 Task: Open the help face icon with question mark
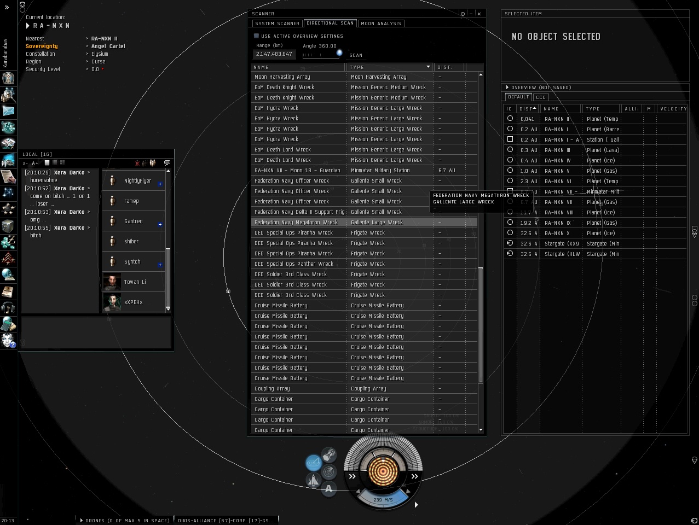[x=8, y=340]
